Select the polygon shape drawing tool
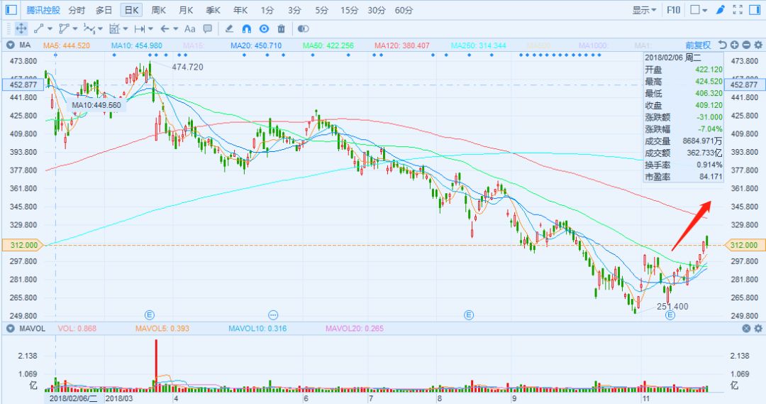The width and height of the screenshot is (766, 404). (64, 29)
